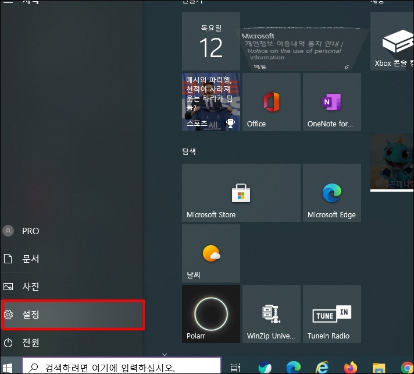414x374 pixels.
Task: Click the Windows Start button
Action: (8, 368)
